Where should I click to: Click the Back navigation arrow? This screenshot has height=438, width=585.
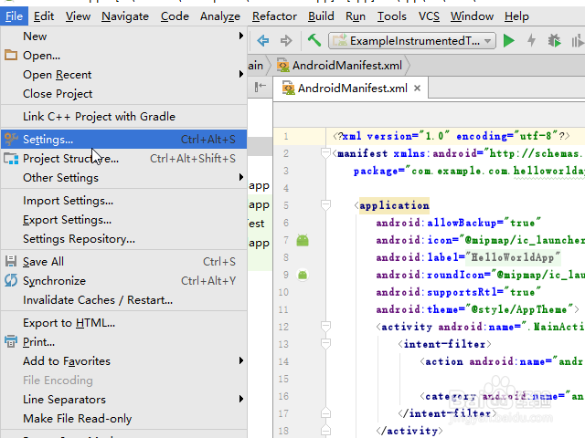pyautogui.click(x=263, y=40)
